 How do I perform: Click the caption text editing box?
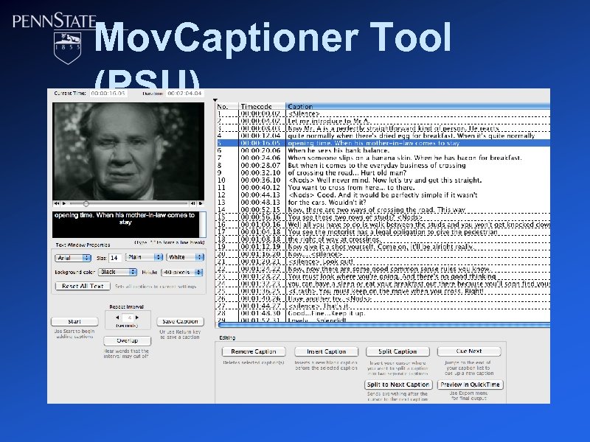tap(125, 225)
